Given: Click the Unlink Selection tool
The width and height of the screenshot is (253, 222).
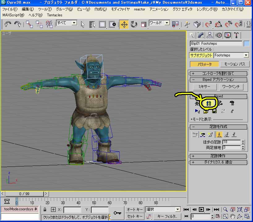Looking at the screenshot, I should [x=39, y=24].
